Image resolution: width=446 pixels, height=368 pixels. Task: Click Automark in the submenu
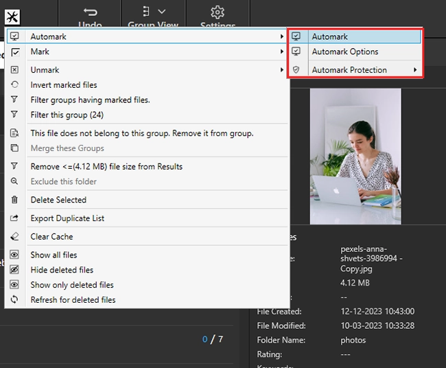[355, 36]
